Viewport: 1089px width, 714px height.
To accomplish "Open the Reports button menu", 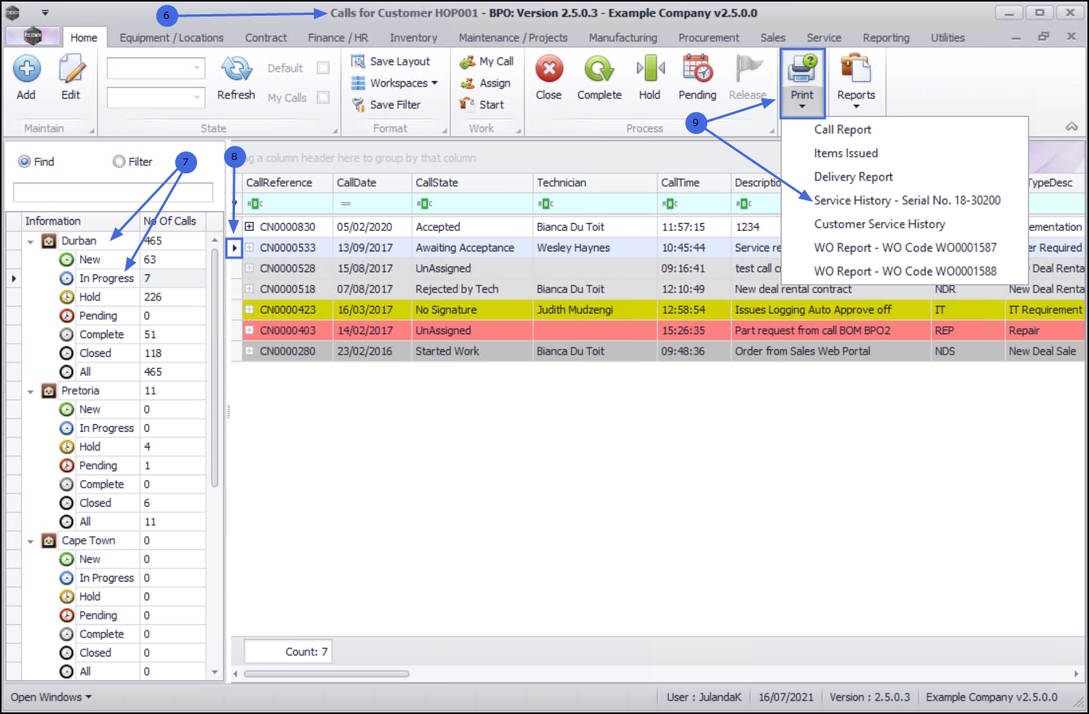I will pyautogui.click(x=856, y=81).
